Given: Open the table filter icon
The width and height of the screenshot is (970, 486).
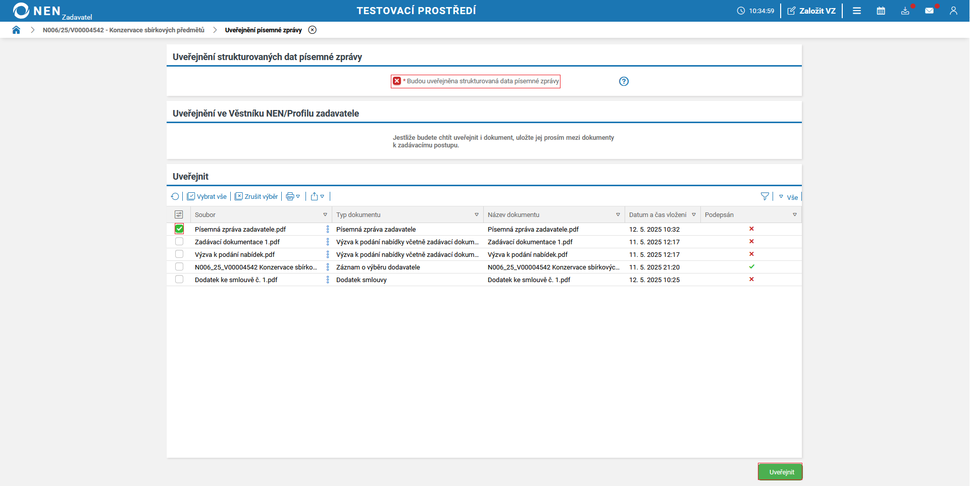Looking at the screenshot, I should tap(765, 196).
